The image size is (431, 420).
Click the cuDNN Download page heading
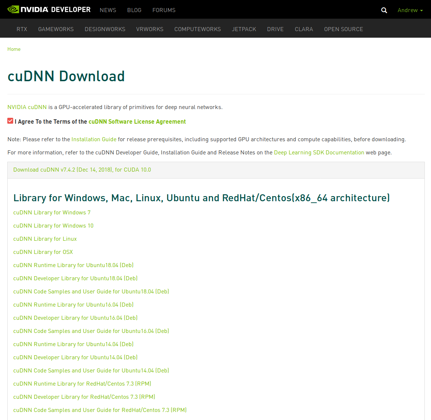point(66,76)
